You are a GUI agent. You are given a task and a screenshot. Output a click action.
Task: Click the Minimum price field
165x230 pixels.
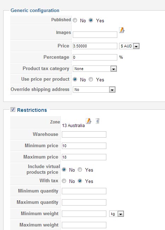(x=84, y=146)
